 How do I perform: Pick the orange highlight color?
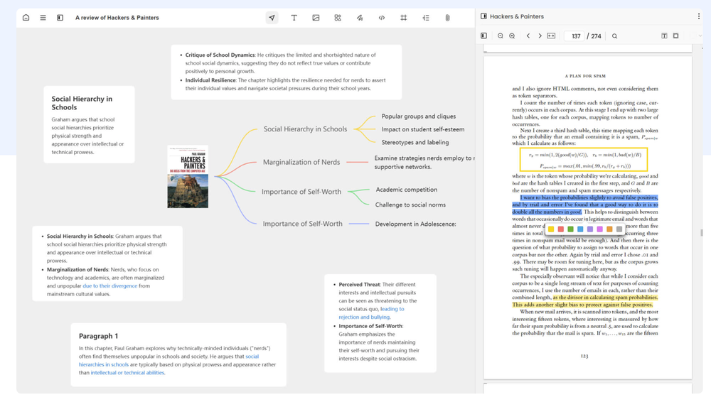click(609, 229)
